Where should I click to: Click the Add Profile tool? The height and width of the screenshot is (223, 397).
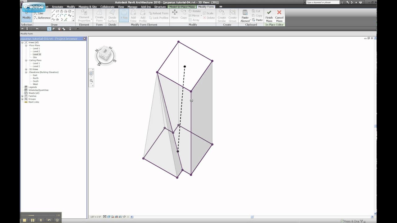click(x=143, y=15)
